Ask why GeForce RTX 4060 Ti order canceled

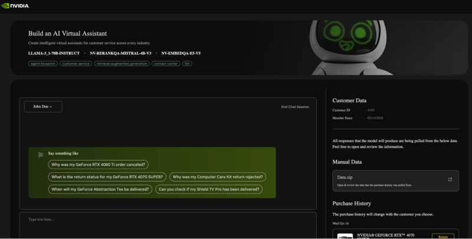tap(98, 165)
